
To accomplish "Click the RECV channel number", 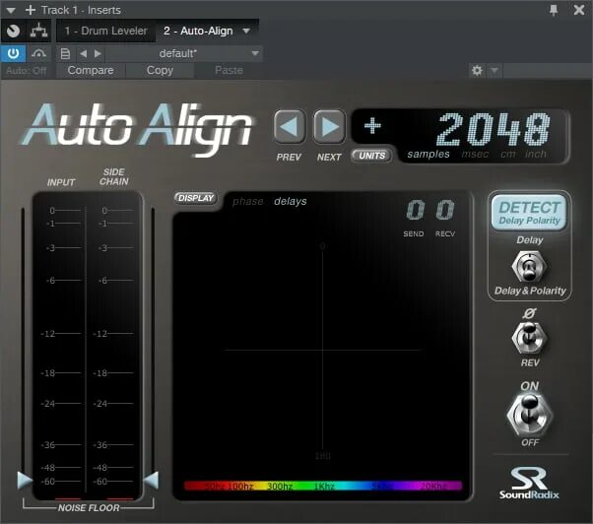I will pos(445,210).
